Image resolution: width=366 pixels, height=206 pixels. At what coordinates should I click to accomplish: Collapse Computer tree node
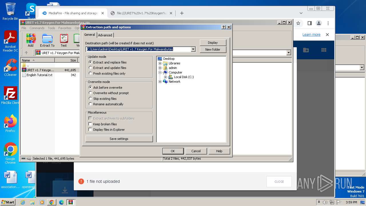coord(160,72)
